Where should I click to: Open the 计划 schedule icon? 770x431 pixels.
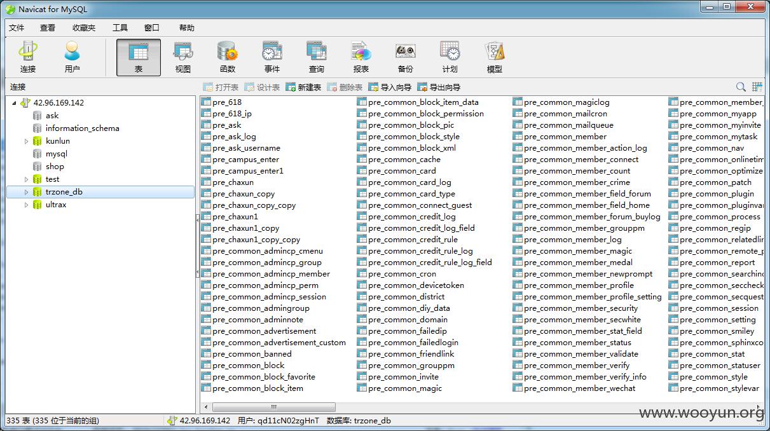point(450,57)
